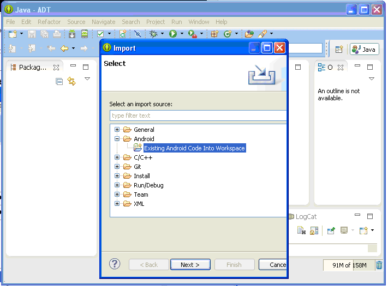This screenshot has width=388, height=286.
Task: Collapse the Android folder node
Action: 117,139
